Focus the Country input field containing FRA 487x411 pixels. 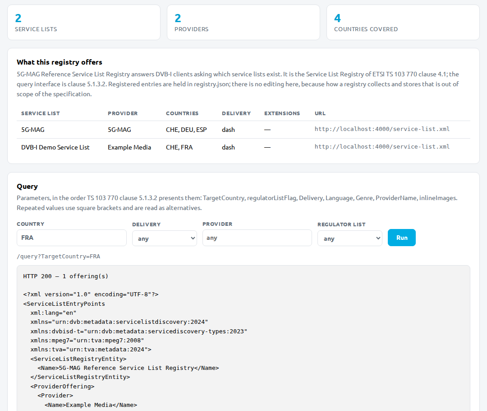(x=72, y=238)
